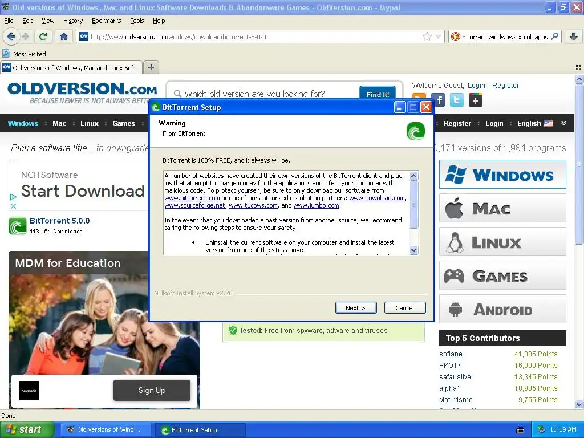The width and height of the screenshot is (584, 438).
Task: Switch to Old versions taskbar button
Action: [106, 430]
